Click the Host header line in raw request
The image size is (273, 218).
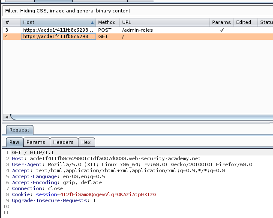pyautogui.click(x=106, y=158)
